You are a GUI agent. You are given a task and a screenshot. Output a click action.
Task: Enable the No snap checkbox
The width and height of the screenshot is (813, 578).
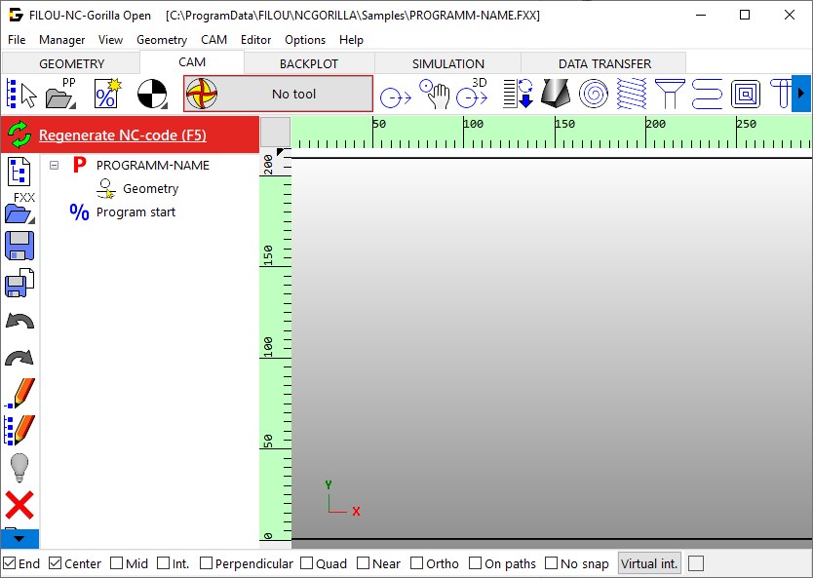tap(551, 563)
